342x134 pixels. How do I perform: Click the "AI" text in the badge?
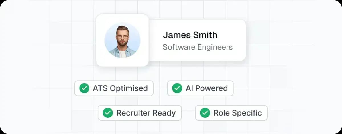tap(189, 88)
